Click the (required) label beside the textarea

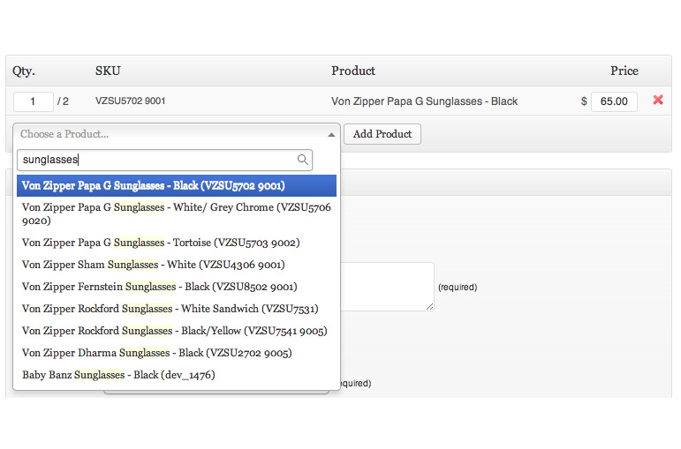458,288
